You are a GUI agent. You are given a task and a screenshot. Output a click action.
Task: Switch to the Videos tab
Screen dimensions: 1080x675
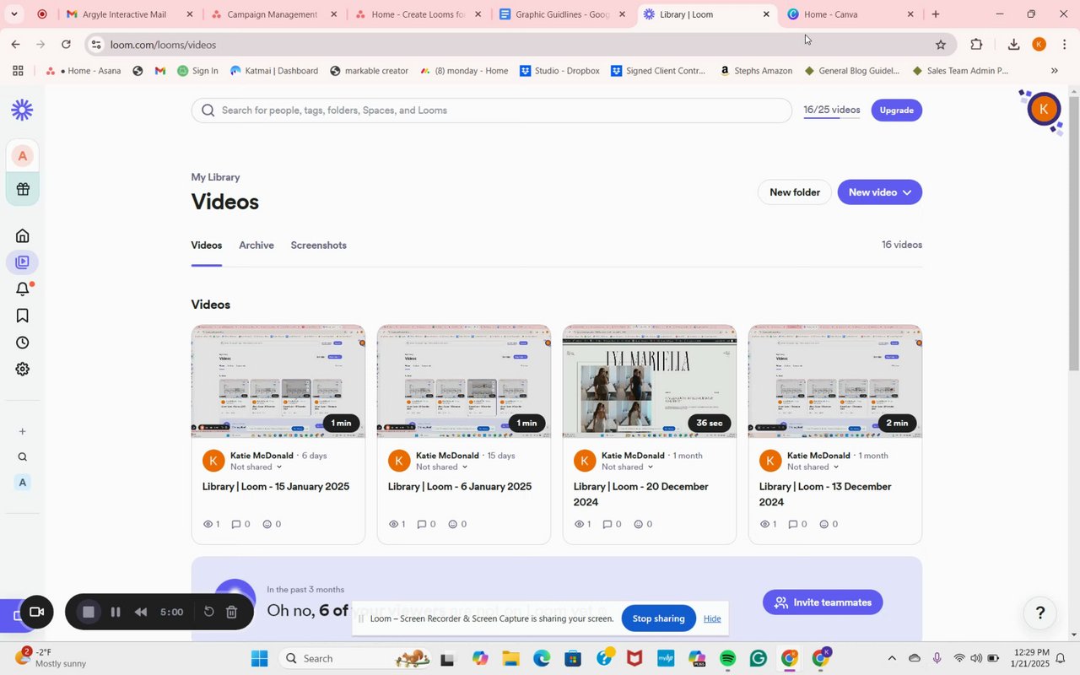pos(206,246)
